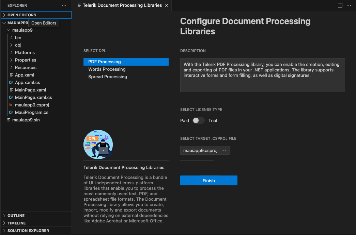The height and width of the screenshot is (235, 356).
Task: Expand the Open Editors section
Action: click(36, 15)
